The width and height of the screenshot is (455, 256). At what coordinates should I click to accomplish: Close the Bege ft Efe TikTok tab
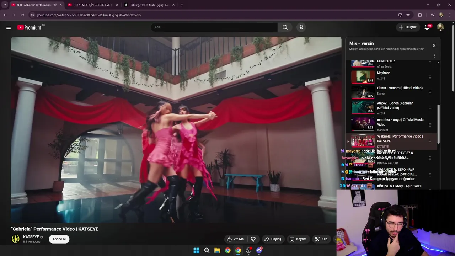pyautogui.click(x=173, y=5)
